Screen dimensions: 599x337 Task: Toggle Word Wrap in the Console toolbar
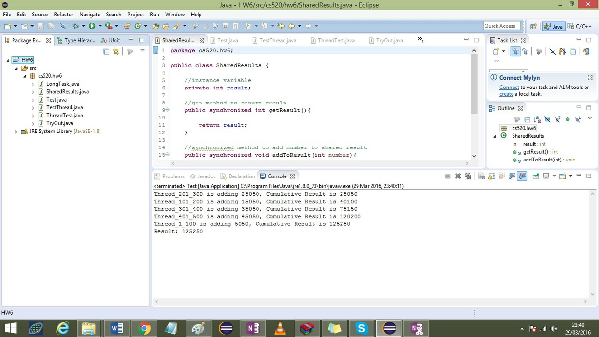click(501, 176)
